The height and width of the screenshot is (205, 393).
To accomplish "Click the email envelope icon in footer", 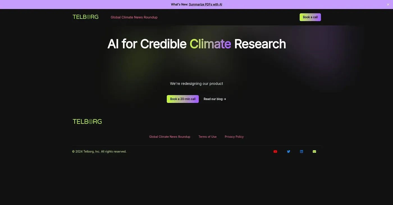I will (314, 152).
